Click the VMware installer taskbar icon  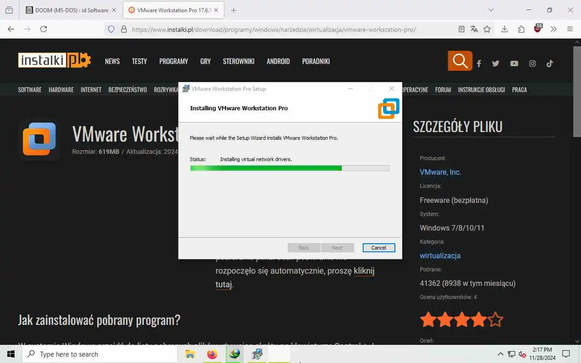257,354
